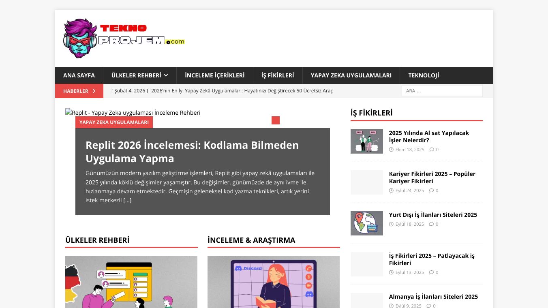Click the Al sat article thumbnail
This screenshot has height=308, width=548.
tap(367, 141)
